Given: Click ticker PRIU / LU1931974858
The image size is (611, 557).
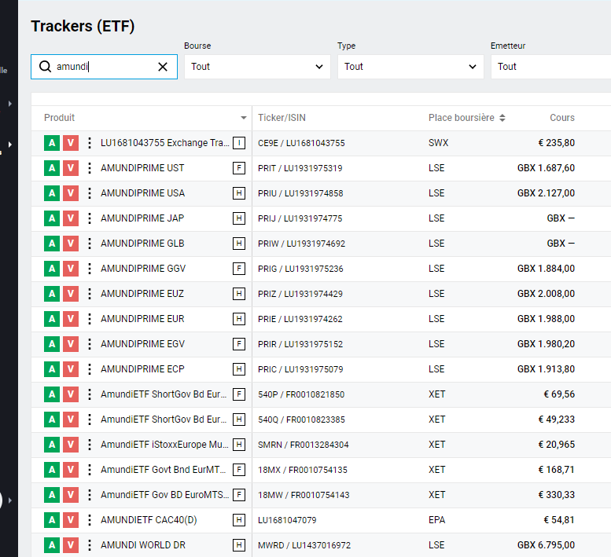Looking at the screenshot, I should coord(300,193).
